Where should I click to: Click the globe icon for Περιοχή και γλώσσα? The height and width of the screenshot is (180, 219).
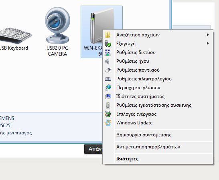coord(108,88)
